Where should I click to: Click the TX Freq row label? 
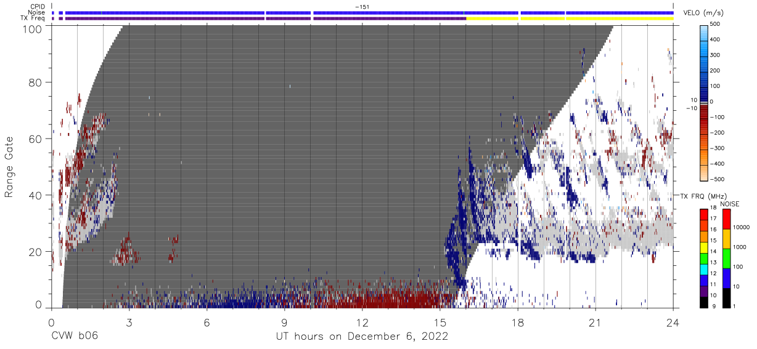33,18
